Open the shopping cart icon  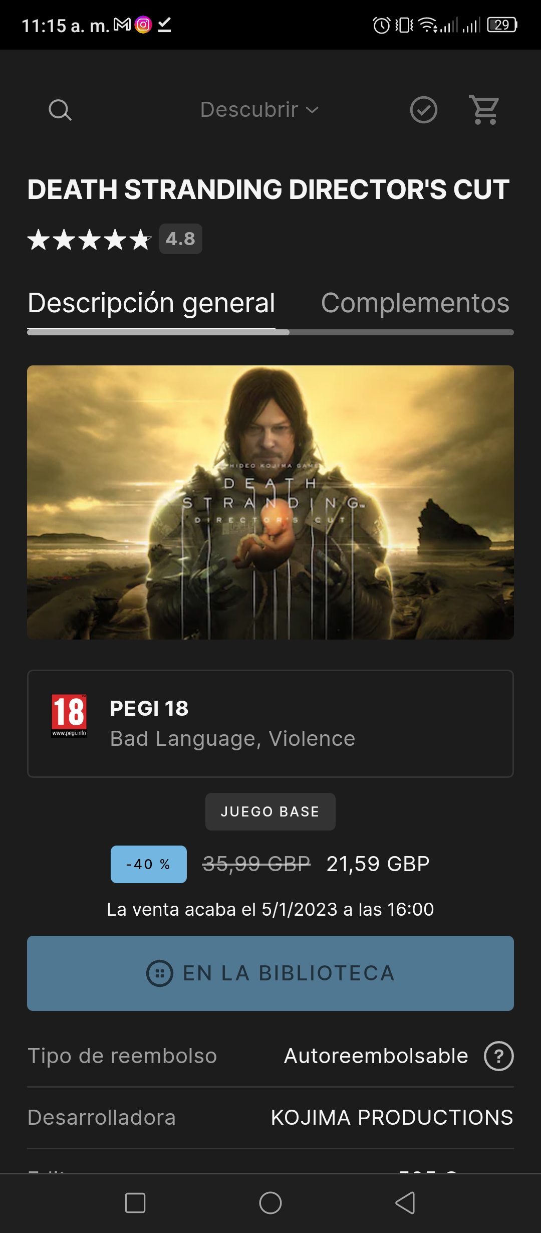(485, 109)
